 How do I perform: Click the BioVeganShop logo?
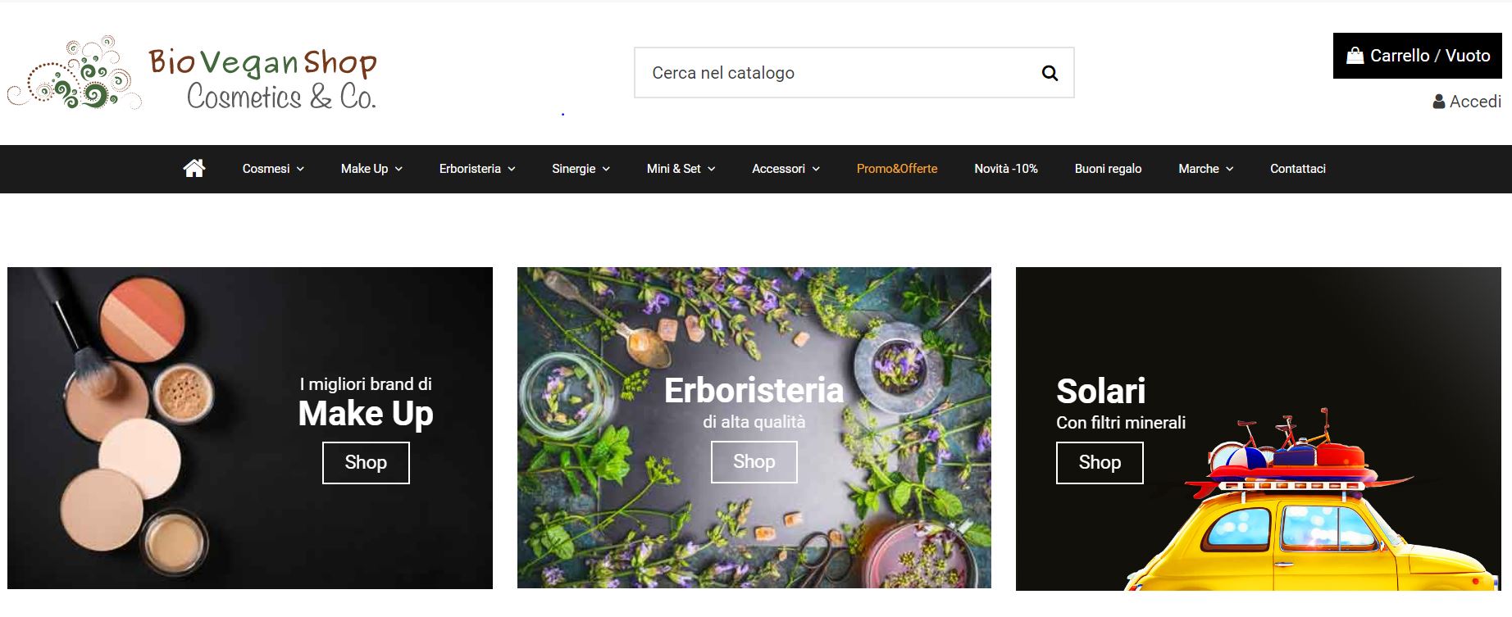pos(193,73)
